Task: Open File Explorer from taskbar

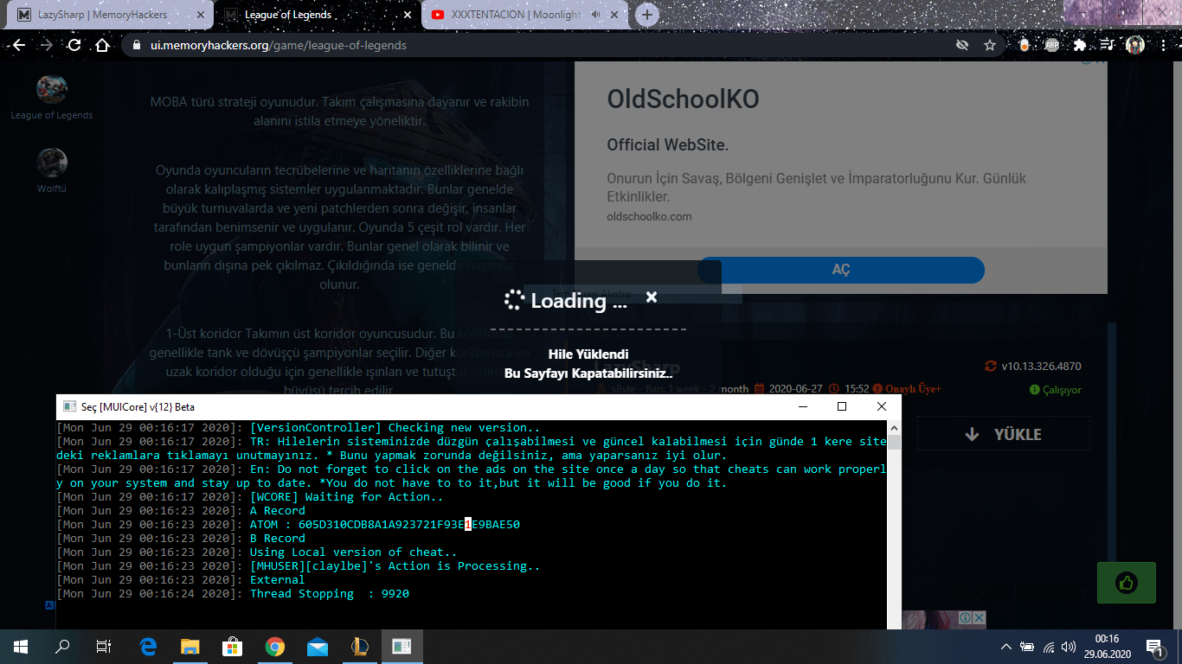Action: (x=190, y=646)
